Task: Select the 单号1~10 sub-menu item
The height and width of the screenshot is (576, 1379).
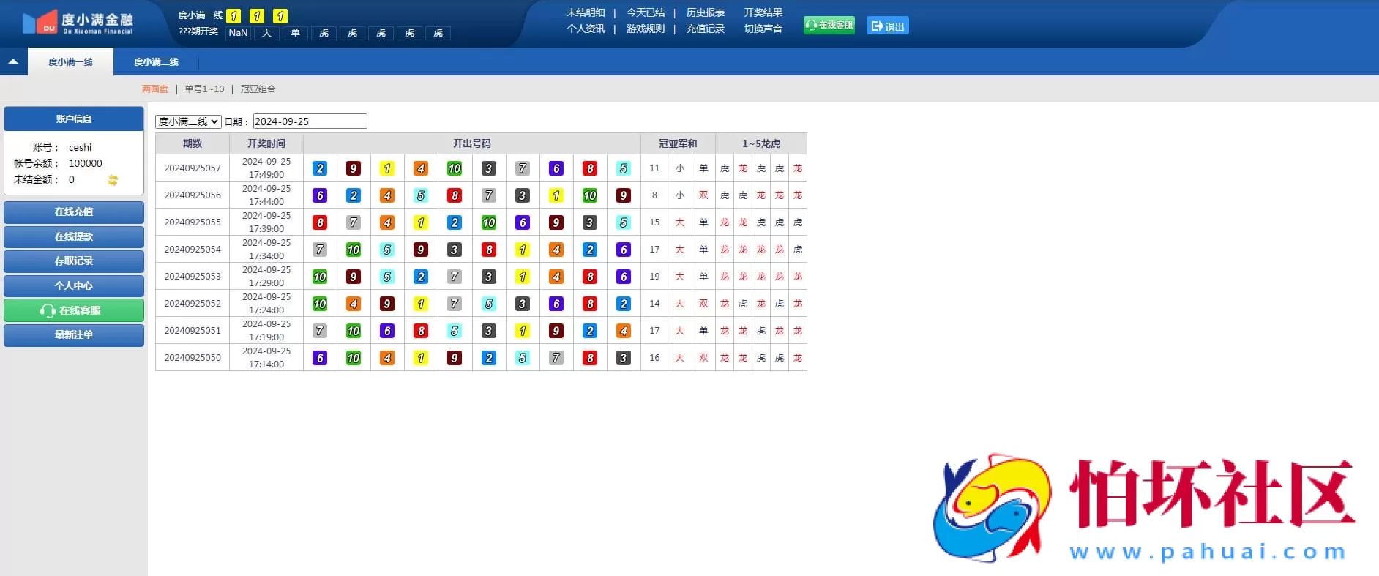Action: pyautogui.click(x=204, y=89)
